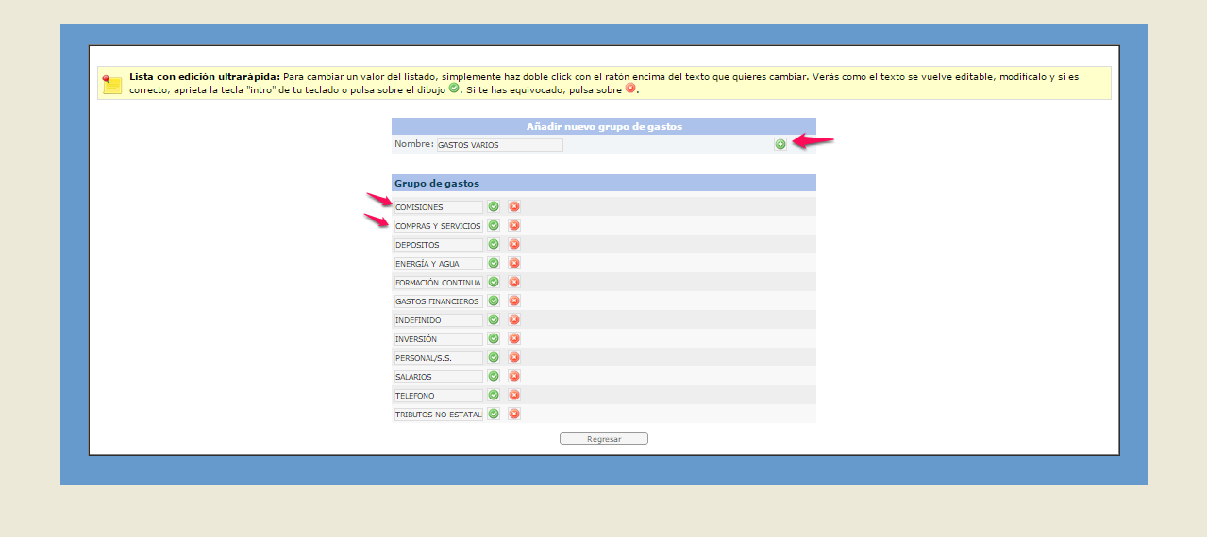1207x537 pixels.
Task: Click red cancel icon for INDEFINIDO
Action: click(x=514, y=319)
